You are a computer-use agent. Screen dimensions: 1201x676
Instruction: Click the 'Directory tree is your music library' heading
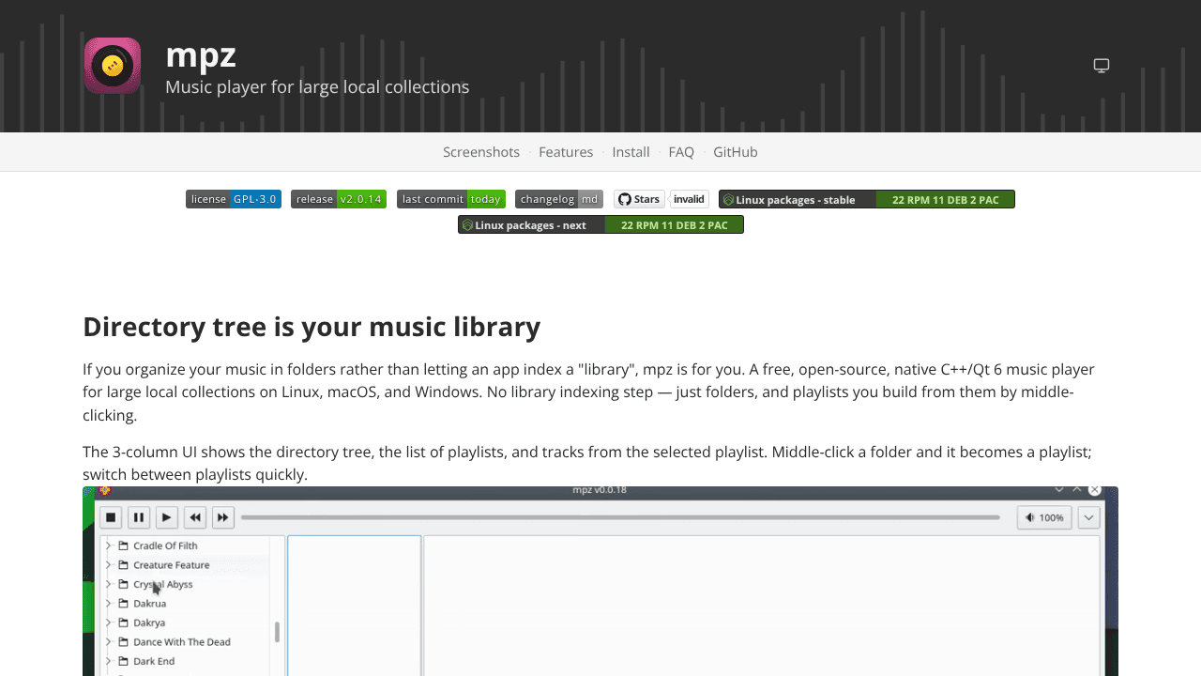[312, 327]
